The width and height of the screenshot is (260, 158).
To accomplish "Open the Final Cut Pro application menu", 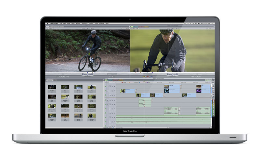I will pyautogui.click(x=54, y=24).
